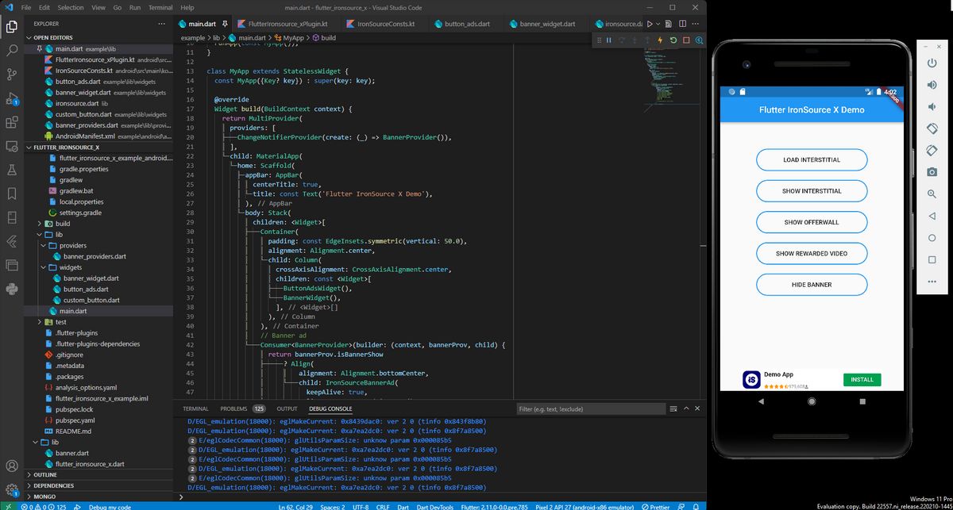Viewport: 953px width, 510px height.
Task: Trigger hot reload with the lightning icon
Action: pos(660,40)
